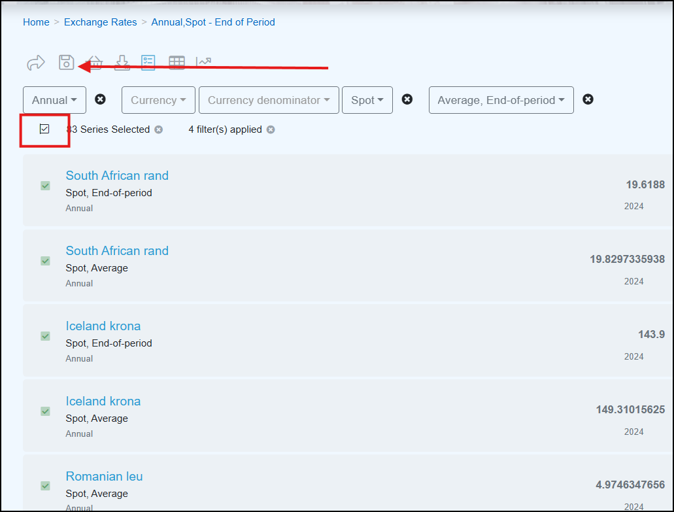This screenshot has width=674, height=512.
Task: Remove the Spot filter with X icon
Action: pyautogui.click(x=407, y=99)
